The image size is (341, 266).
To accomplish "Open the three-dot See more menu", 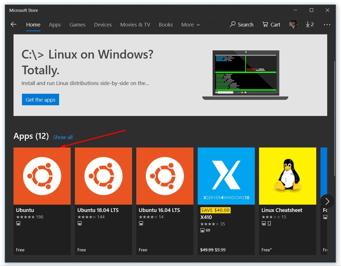I will click(327, 24).
